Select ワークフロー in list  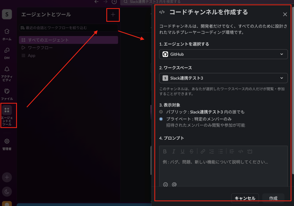(x=68, y=48)
